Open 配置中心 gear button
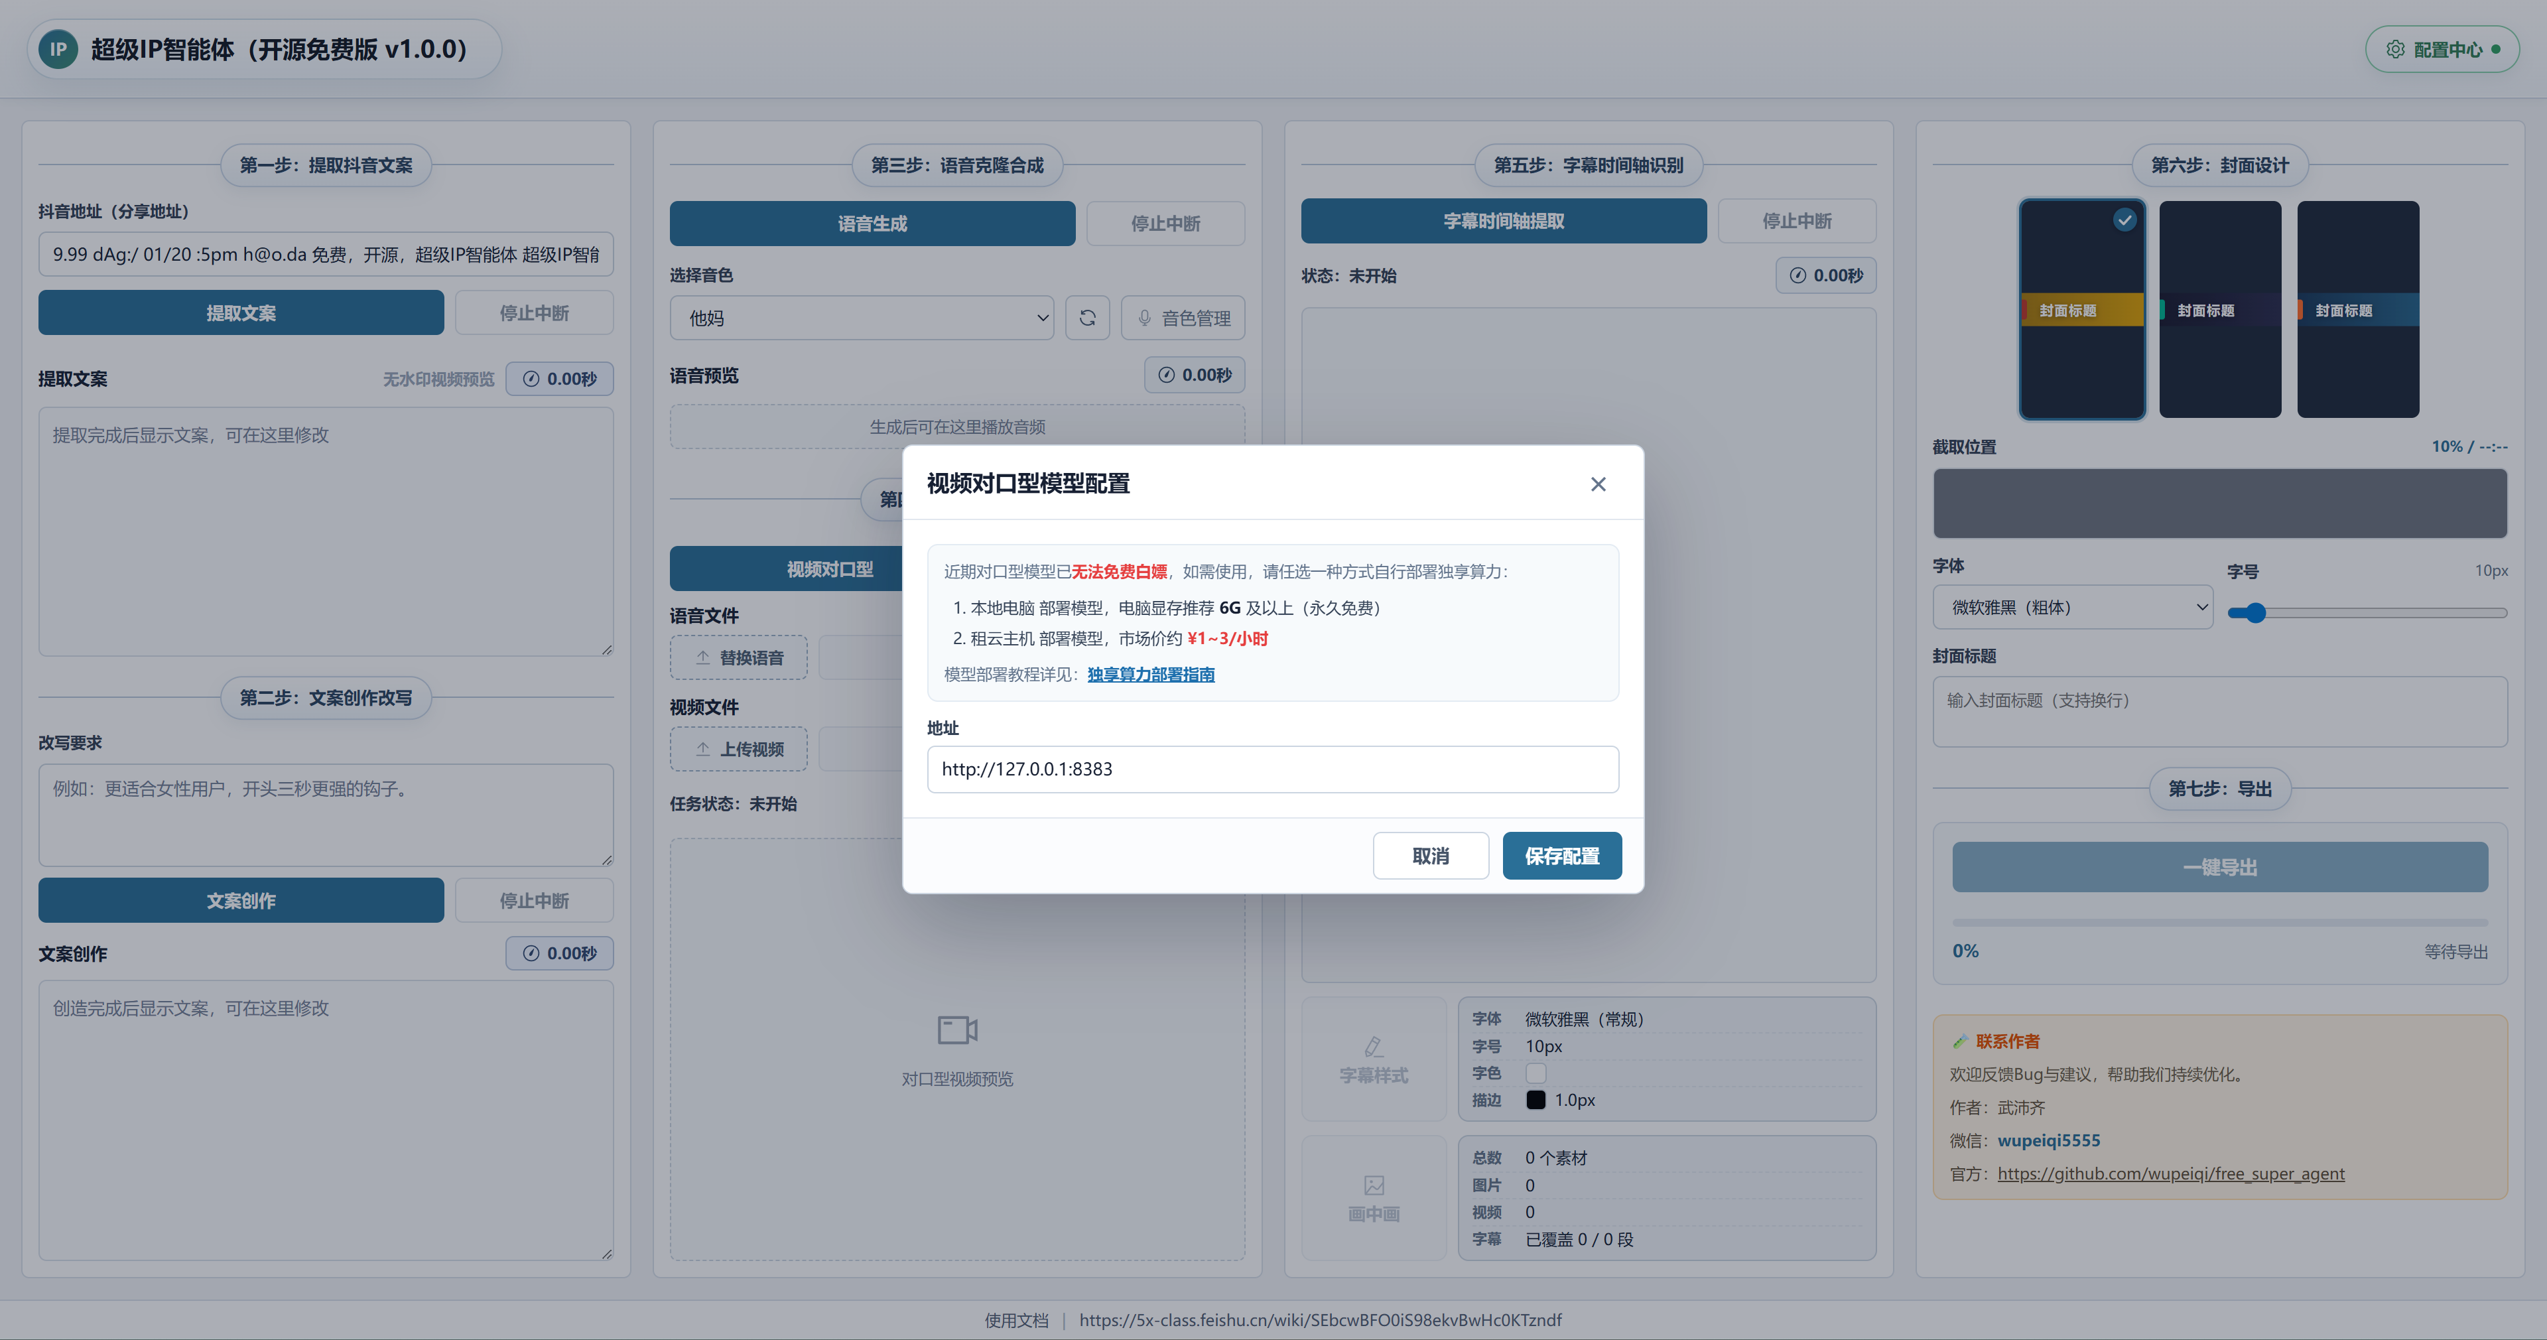This screenshot has width=2547, height=1340. 2441,50
